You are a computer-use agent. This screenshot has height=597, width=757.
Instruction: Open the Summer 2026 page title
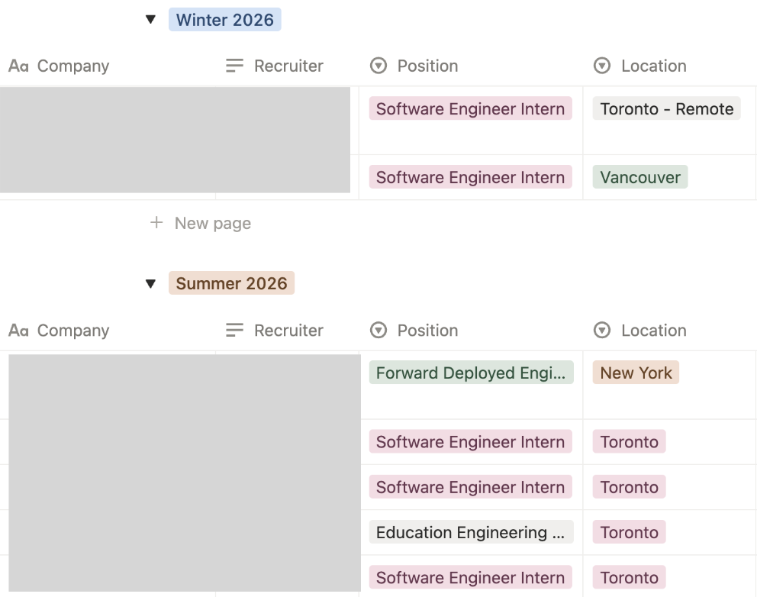[x=231, y=283]
